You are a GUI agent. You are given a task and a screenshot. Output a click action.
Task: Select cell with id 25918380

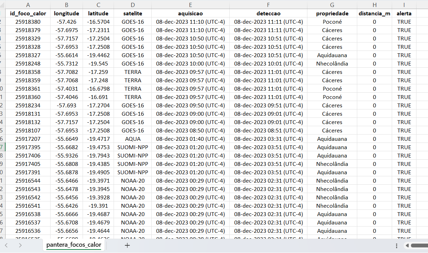tap(28, 22)
